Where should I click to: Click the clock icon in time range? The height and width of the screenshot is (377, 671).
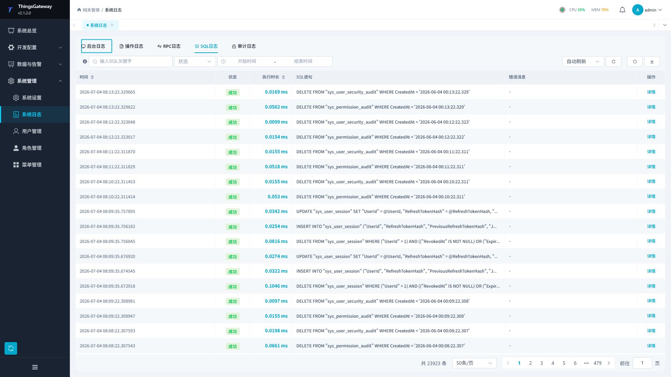[223, 61]
